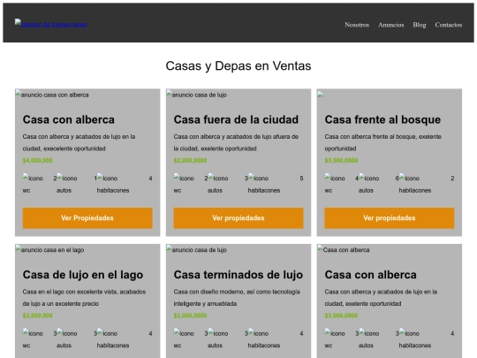The height and width of the screenshot is (358, 477).
Task: Click the 'anuncio casa con alberca' image
Action: click(x=52, y=95)
